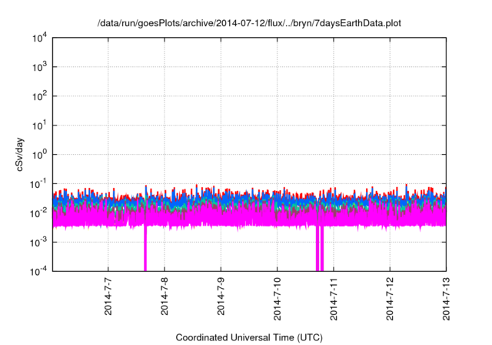Screen dimensions: 492x345
Task: Click the plot title file path
Action: coord(249,23)
